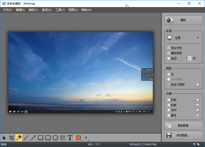Image resolution: width=205 pixels, height=147 pixels.
Task: Select the Text tool
Action: tap(70, 138)
